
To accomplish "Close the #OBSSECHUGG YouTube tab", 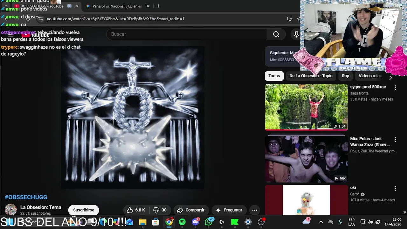I will pos(76,6).
